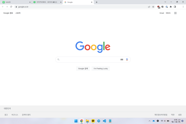
Task: Start voice search with microphone
Action: tap(127, 60)
